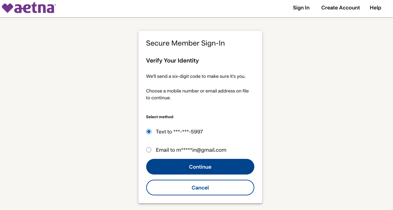
Task: Open the Help header link
Action: [x=375, y=8]
